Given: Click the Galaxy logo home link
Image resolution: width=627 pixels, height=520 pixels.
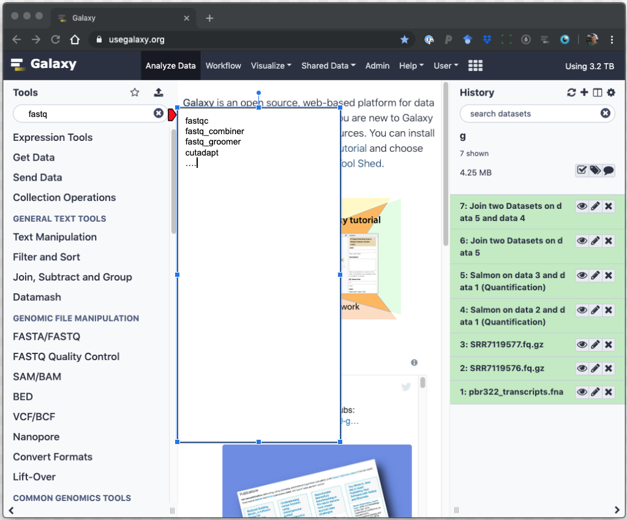Looking at the screenshot, I should pyautogui.click(x=43, y=64).
